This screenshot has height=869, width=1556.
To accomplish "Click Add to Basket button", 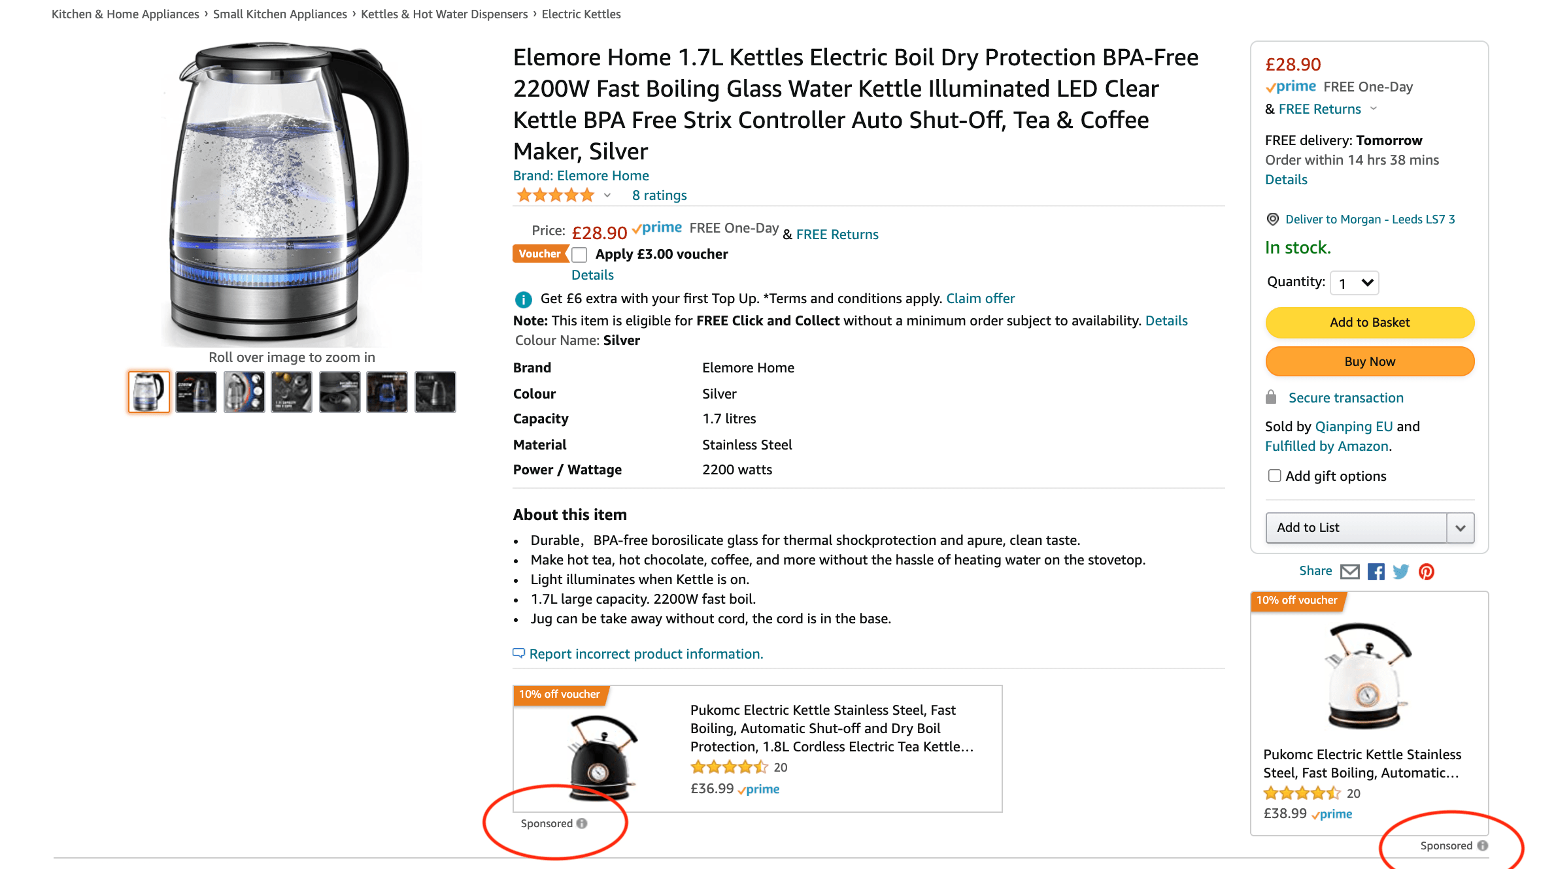I will coord(1369,321).
